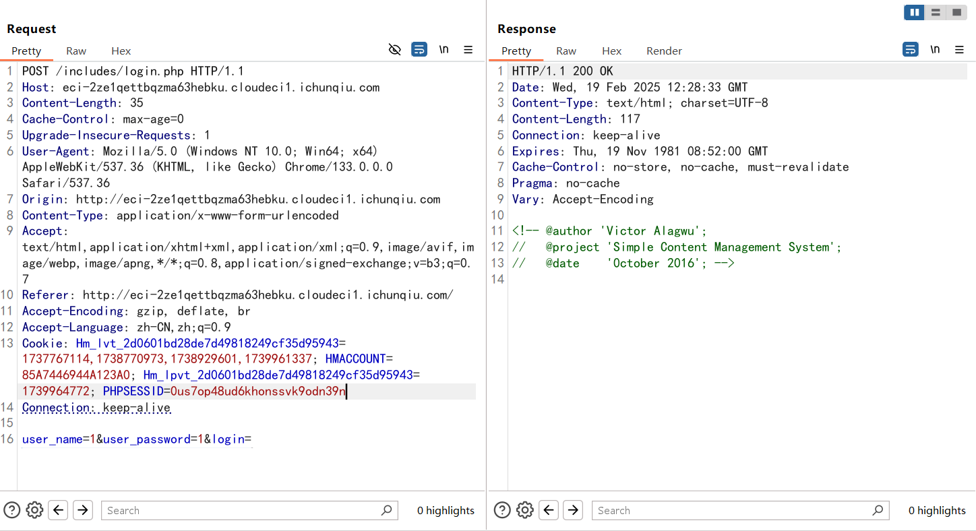The width and height of the screenshot is (976, 531).
Task: Select side-by-side split layout view
Action: pyautogui.click(x=915, y=12)
